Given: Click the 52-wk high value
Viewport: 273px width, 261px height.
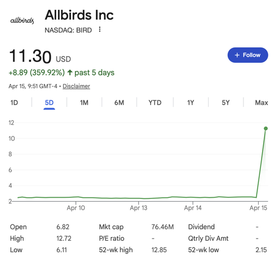Looking at the screenshot, I should tap(159, 250).
